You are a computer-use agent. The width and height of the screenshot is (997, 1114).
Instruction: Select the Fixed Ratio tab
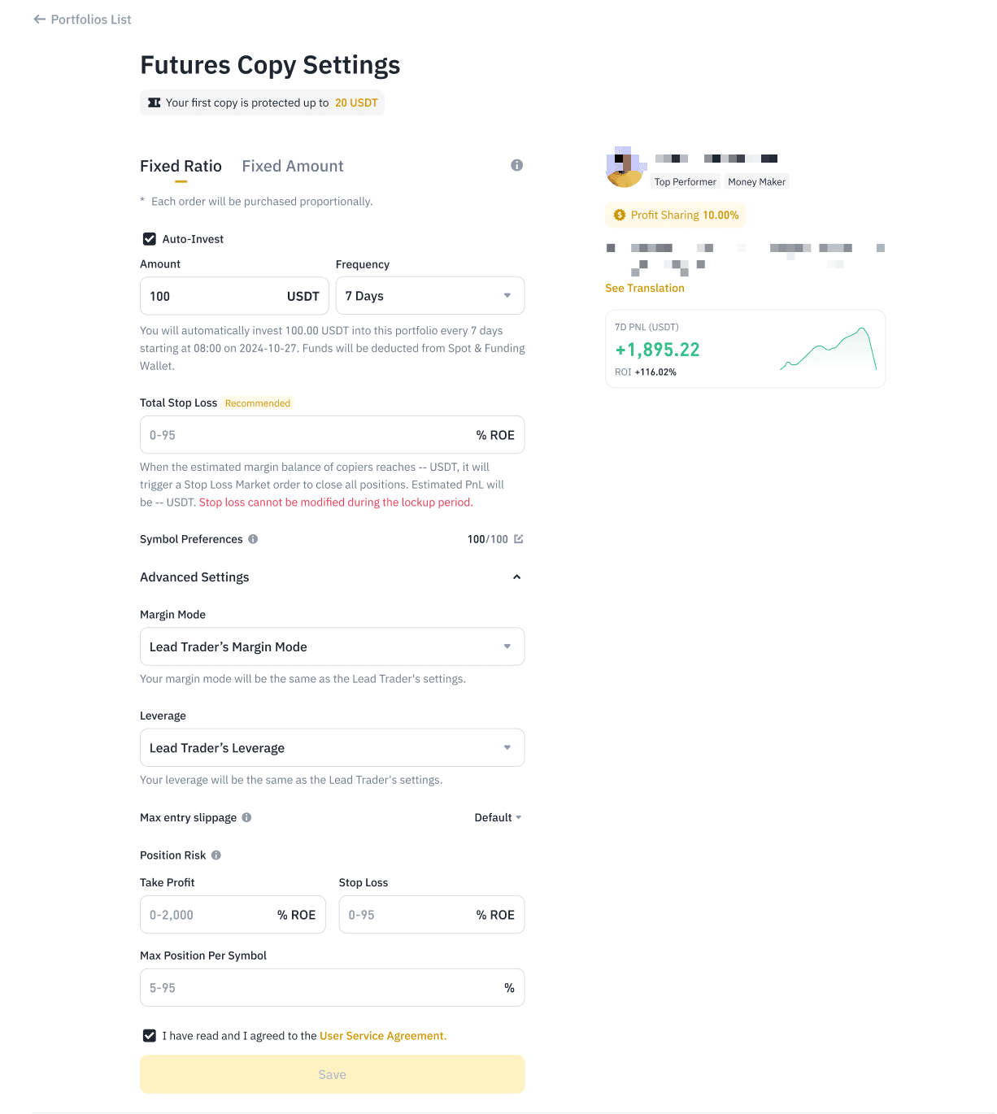click(181, 166)
